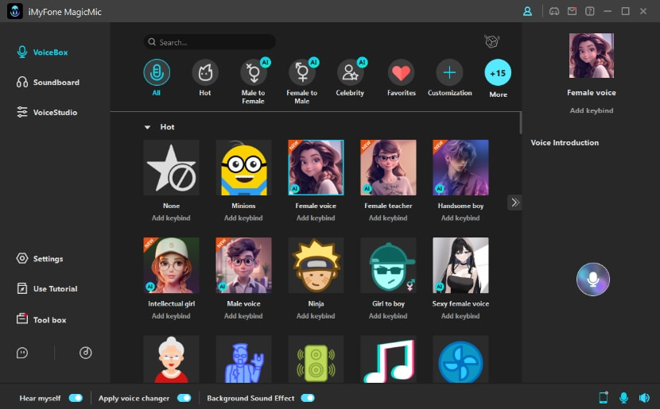Add keybind under Male voice
This screenshot has width=660, height=409.
click(243, 315)
